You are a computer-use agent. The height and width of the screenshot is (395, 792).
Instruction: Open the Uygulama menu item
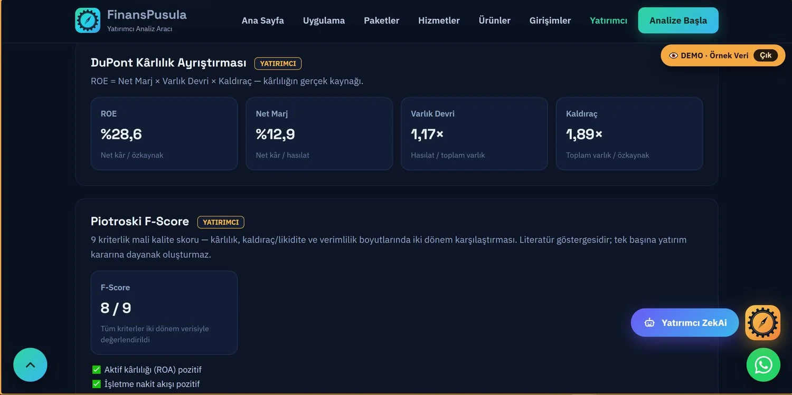point(324,21)
